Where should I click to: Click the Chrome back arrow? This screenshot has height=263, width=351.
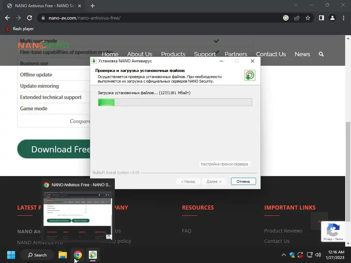[x=8, y=18]
